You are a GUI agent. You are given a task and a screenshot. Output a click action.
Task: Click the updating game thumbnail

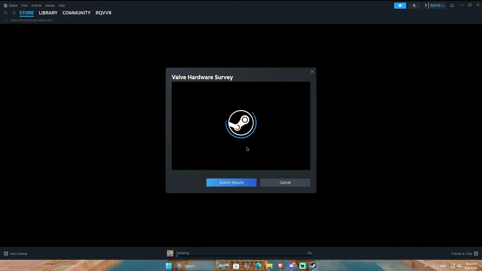point(170,254)
